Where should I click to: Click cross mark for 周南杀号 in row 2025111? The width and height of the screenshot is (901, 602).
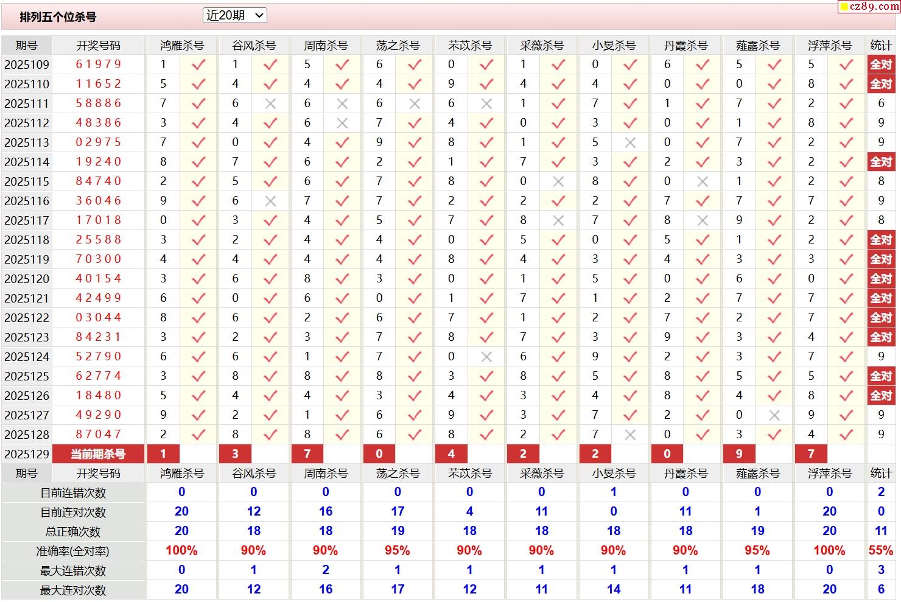coord(342,103)
